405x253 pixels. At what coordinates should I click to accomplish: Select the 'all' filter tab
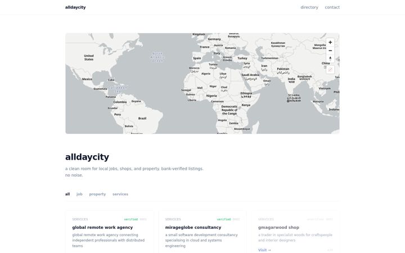(x=67, y=194)
